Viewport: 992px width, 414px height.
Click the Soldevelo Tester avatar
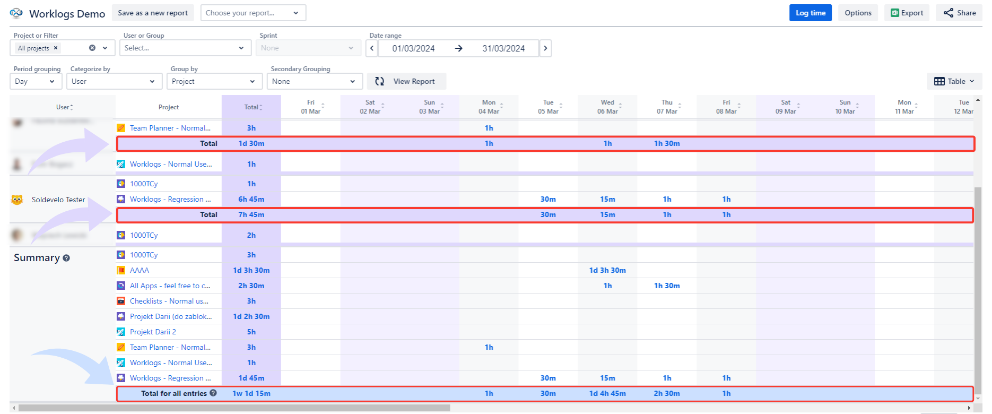17,200
